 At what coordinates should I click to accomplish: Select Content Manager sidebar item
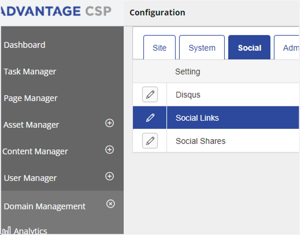[x=35, y=151]
